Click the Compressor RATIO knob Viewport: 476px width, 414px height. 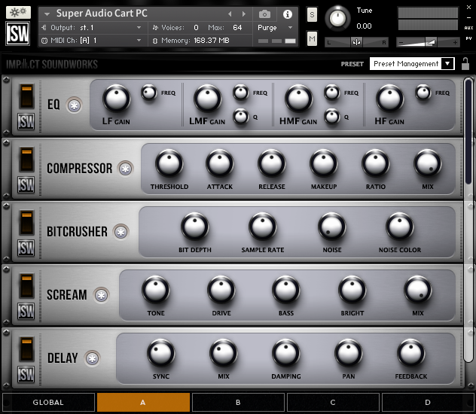(376, 163)
